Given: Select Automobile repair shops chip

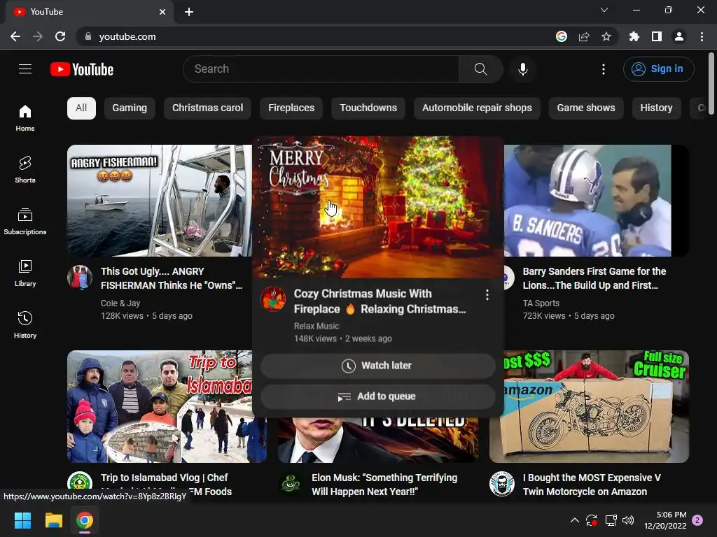Looking at the screenshot, I should [477, 108].
